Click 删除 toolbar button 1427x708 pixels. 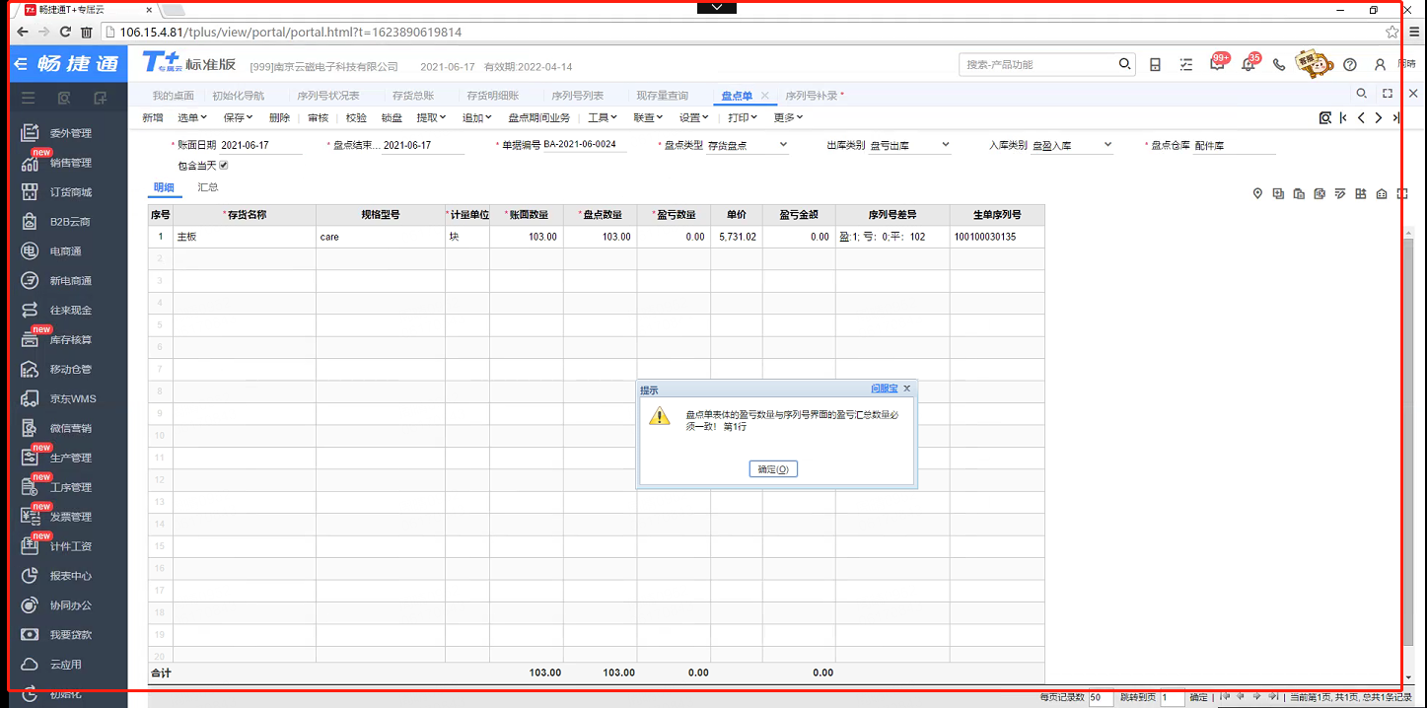point(280,117)
